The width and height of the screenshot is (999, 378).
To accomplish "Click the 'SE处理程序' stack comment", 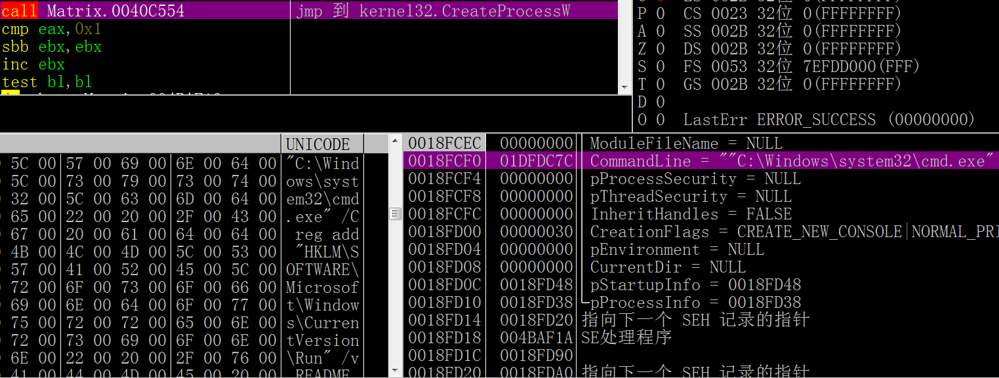I will tap(626, 337).
